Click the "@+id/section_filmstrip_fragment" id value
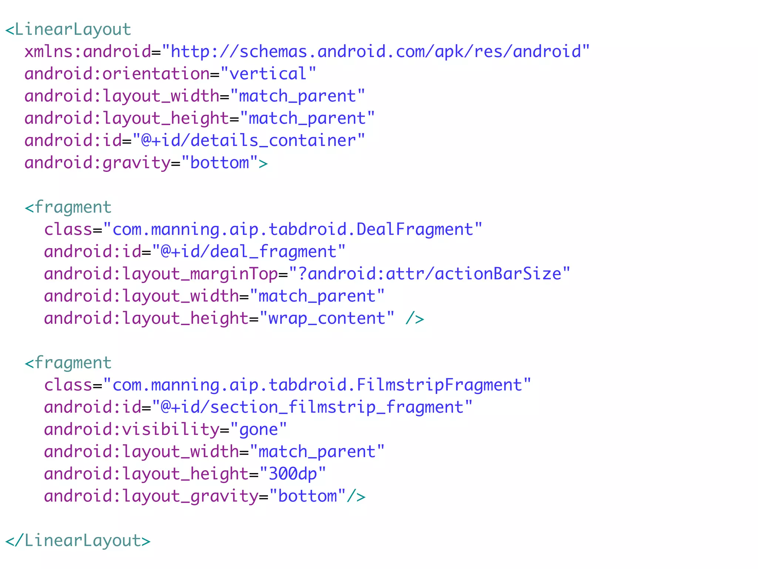 tap(312, 407)
